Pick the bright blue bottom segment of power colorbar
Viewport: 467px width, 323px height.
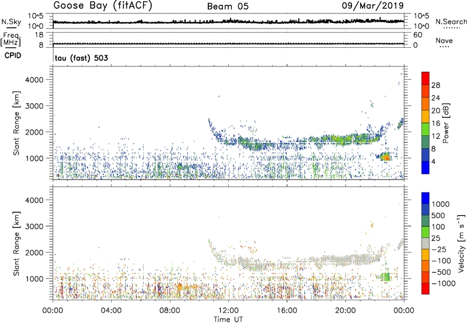(426, 167)
